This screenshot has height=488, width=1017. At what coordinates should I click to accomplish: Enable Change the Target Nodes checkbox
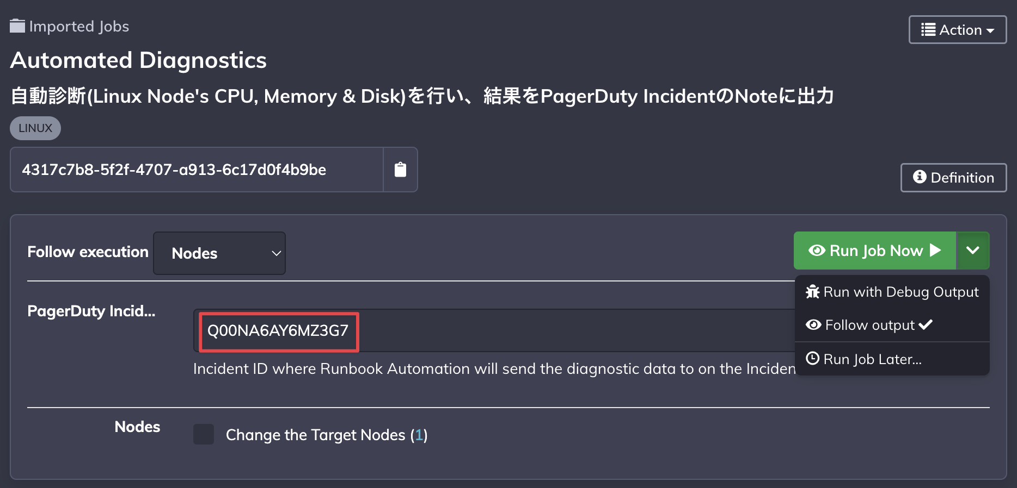pos(204,435)
